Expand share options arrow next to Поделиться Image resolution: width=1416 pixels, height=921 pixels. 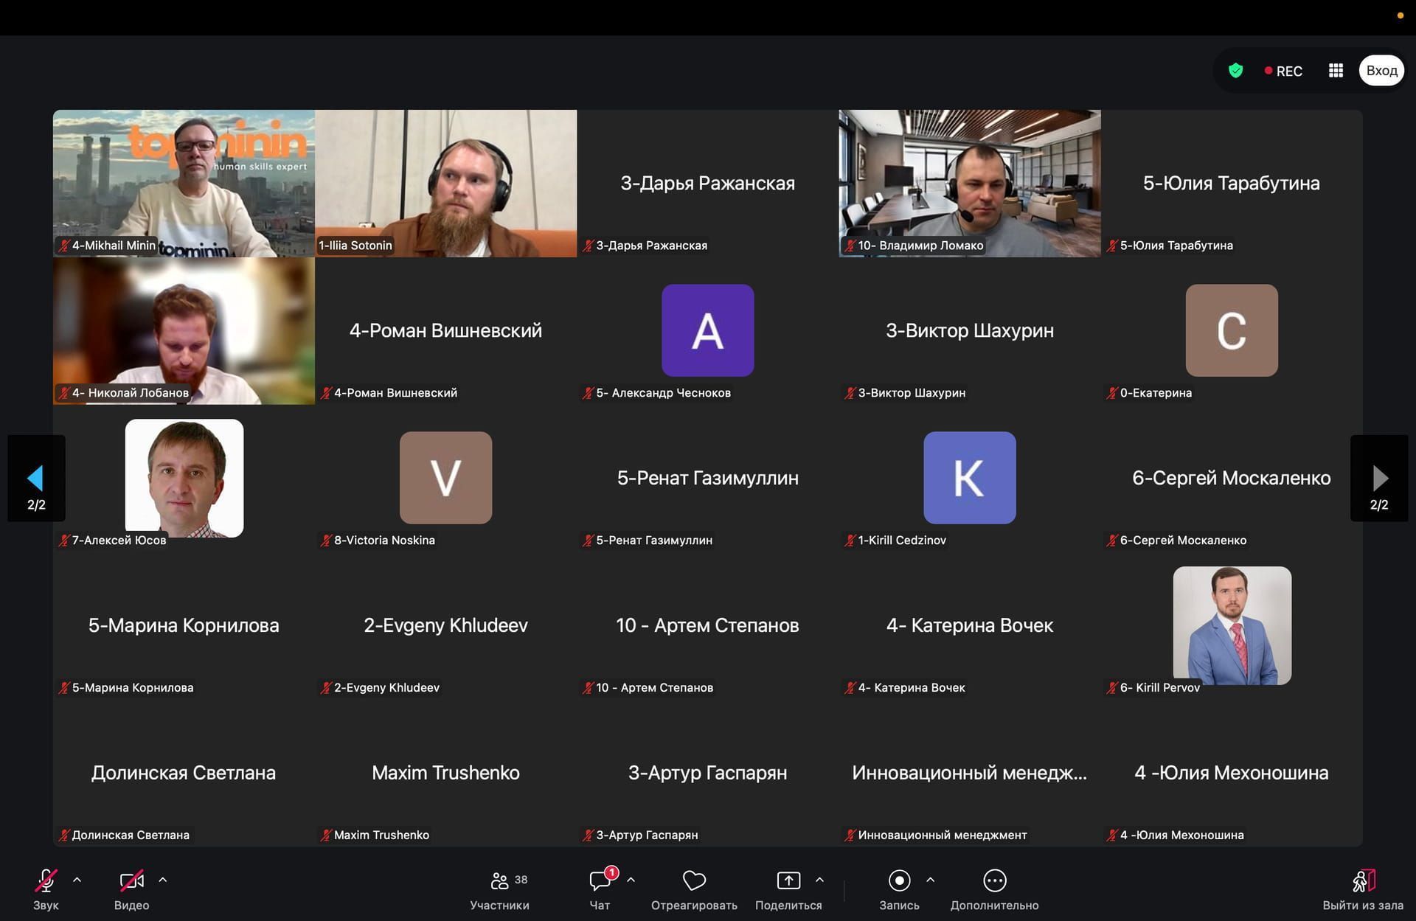point(819,880)
